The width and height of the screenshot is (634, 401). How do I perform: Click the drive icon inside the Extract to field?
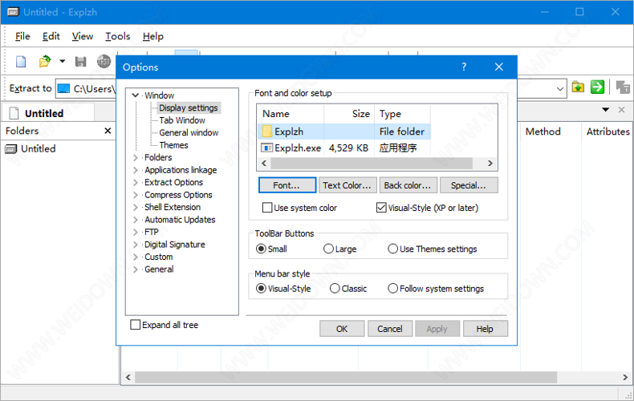(63, 88)
